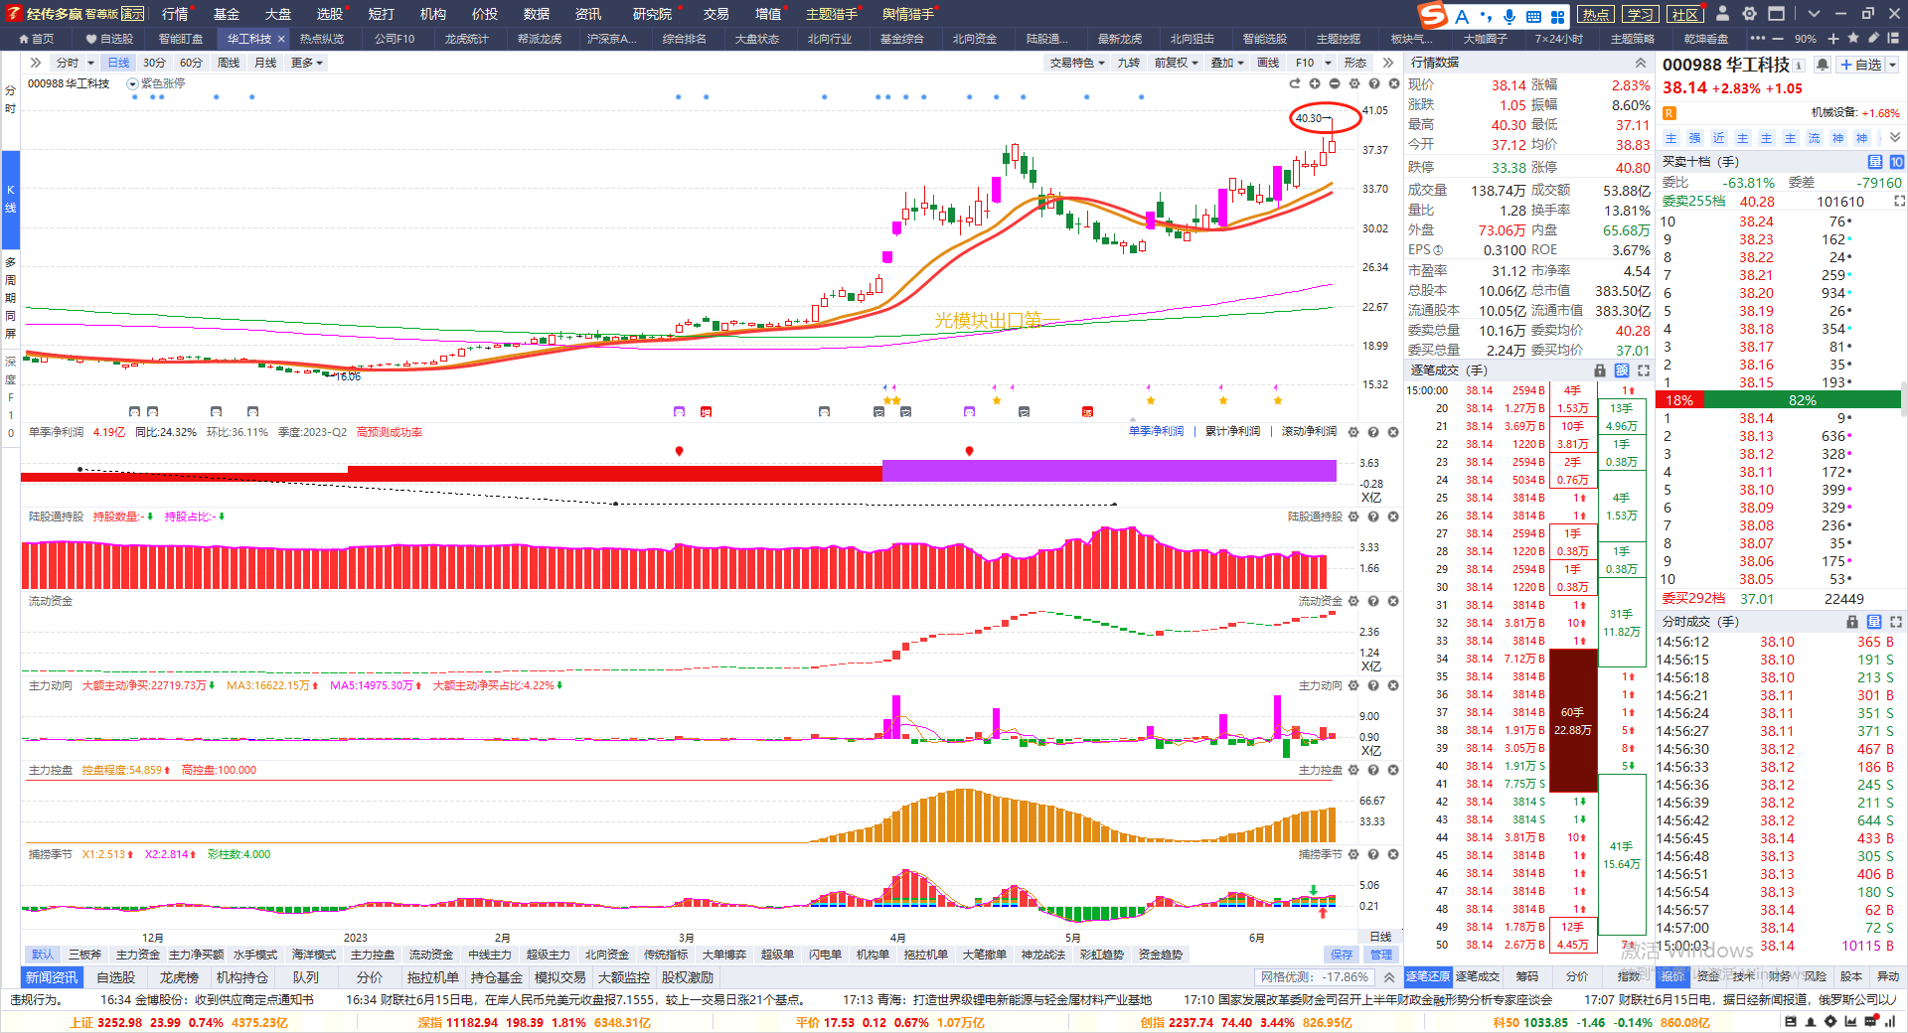The height and width of the screenshot is (1033, 1908).
Task: Click the lock icon in 逐笔成交 header
Action: [x=1600, y=370]
